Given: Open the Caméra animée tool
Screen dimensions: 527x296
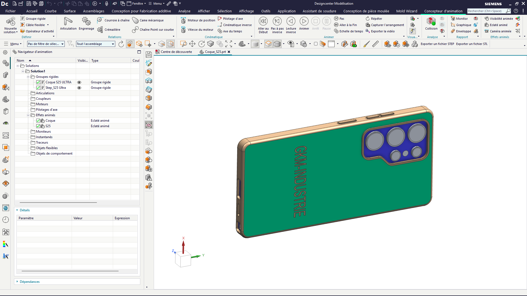Looking at the screenshot, I should pos(498,31).
